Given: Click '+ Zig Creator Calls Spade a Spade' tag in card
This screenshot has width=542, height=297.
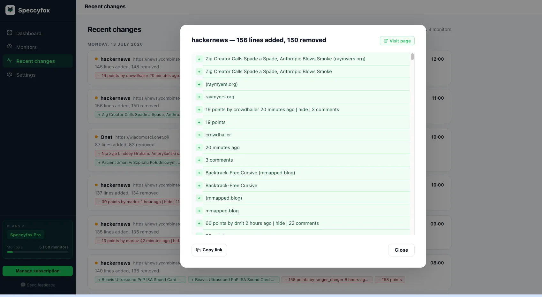Looking at the screenshot, I should click(x=138, y=114).
